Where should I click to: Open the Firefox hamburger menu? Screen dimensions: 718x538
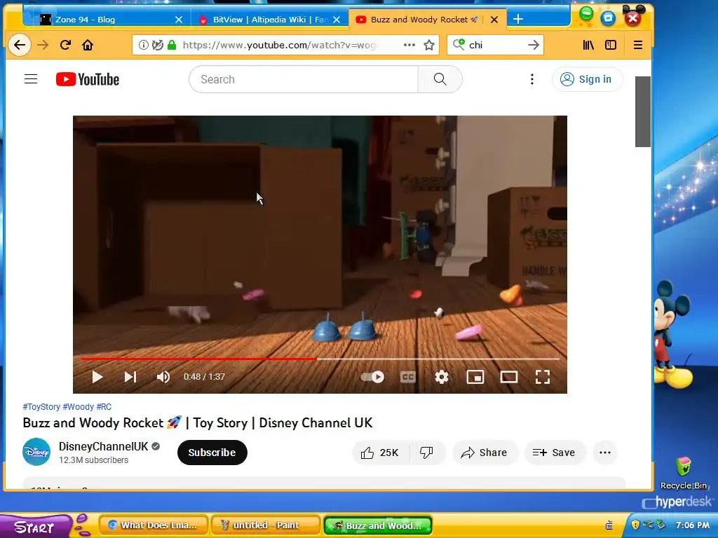click(638, 45)
